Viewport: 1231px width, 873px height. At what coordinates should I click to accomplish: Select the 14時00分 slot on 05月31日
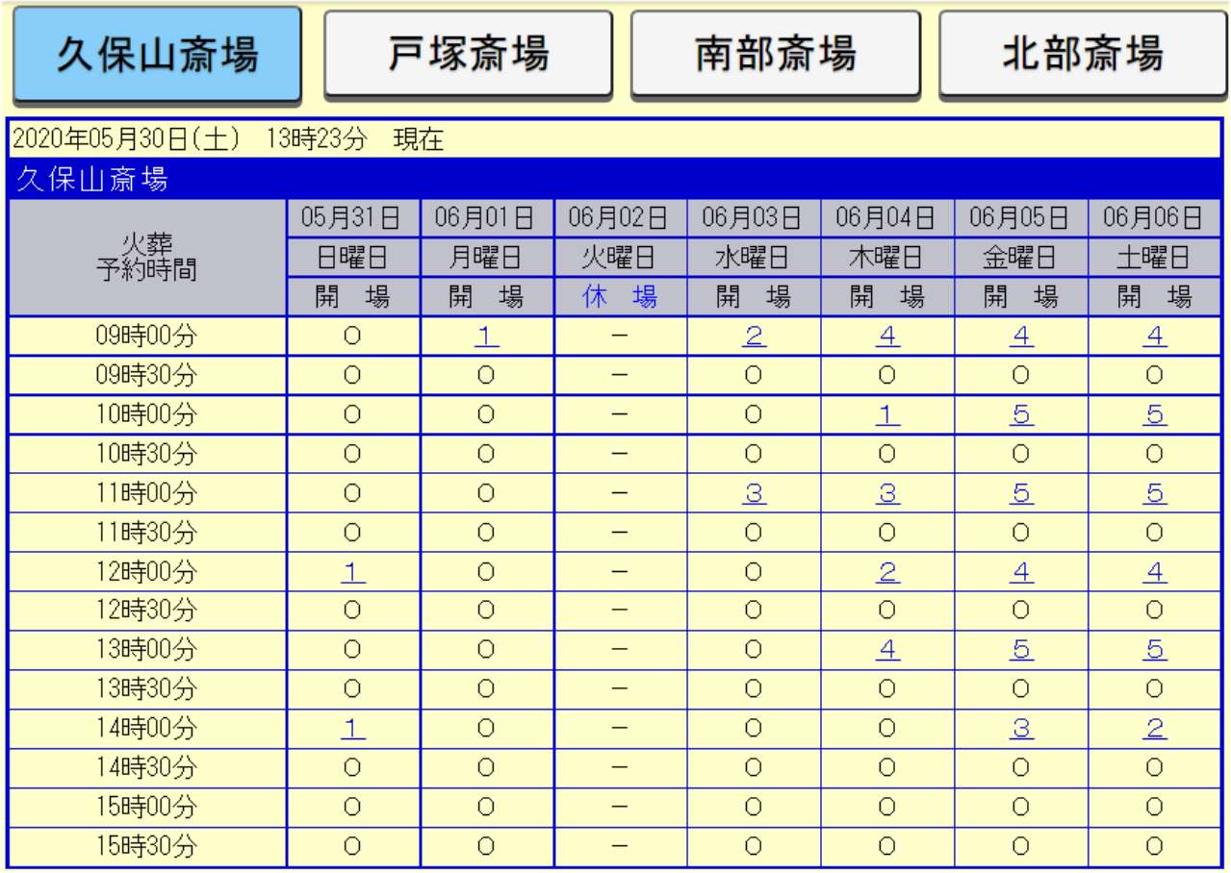pos(352,729)
